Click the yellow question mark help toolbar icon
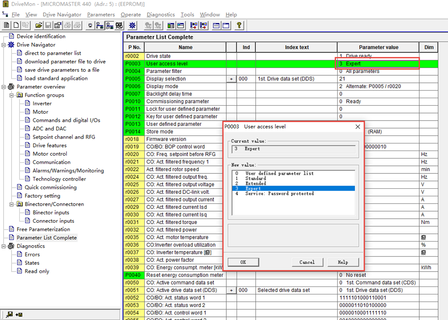Viewport: 448px width, 320px height. (x=239, y=26)
